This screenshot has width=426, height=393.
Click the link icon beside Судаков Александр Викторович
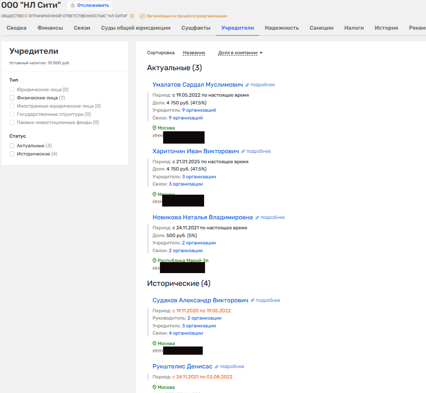click(252, 300)
